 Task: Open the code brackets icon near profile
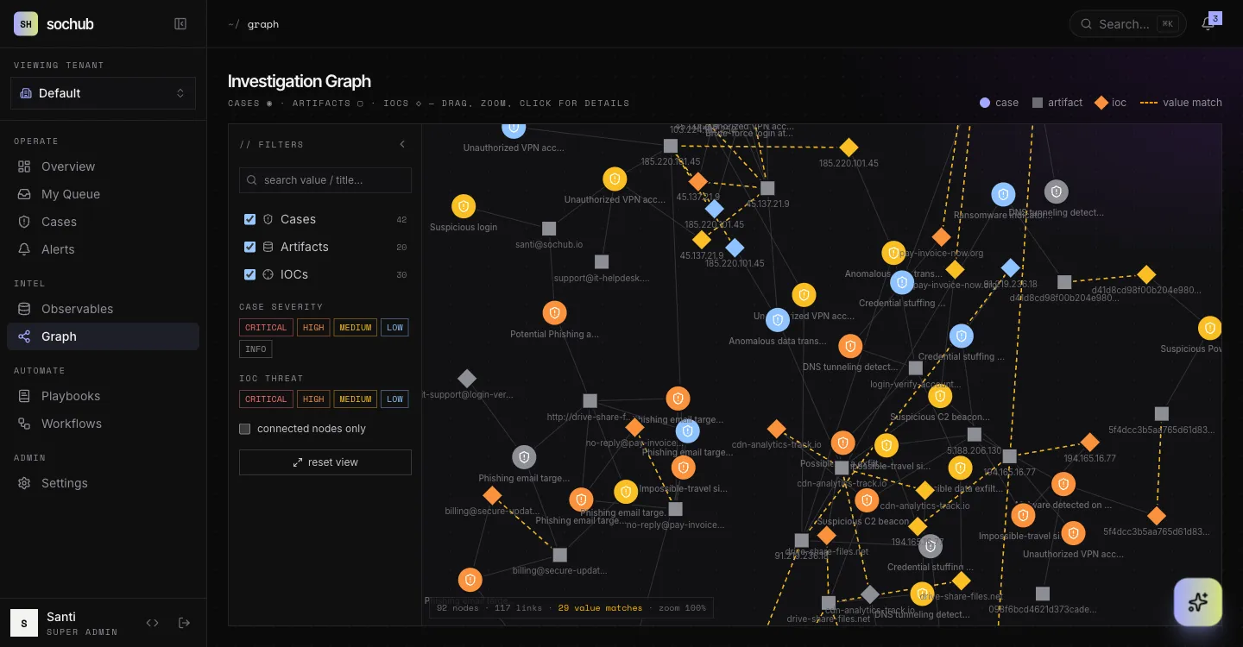tap(153, 623)
